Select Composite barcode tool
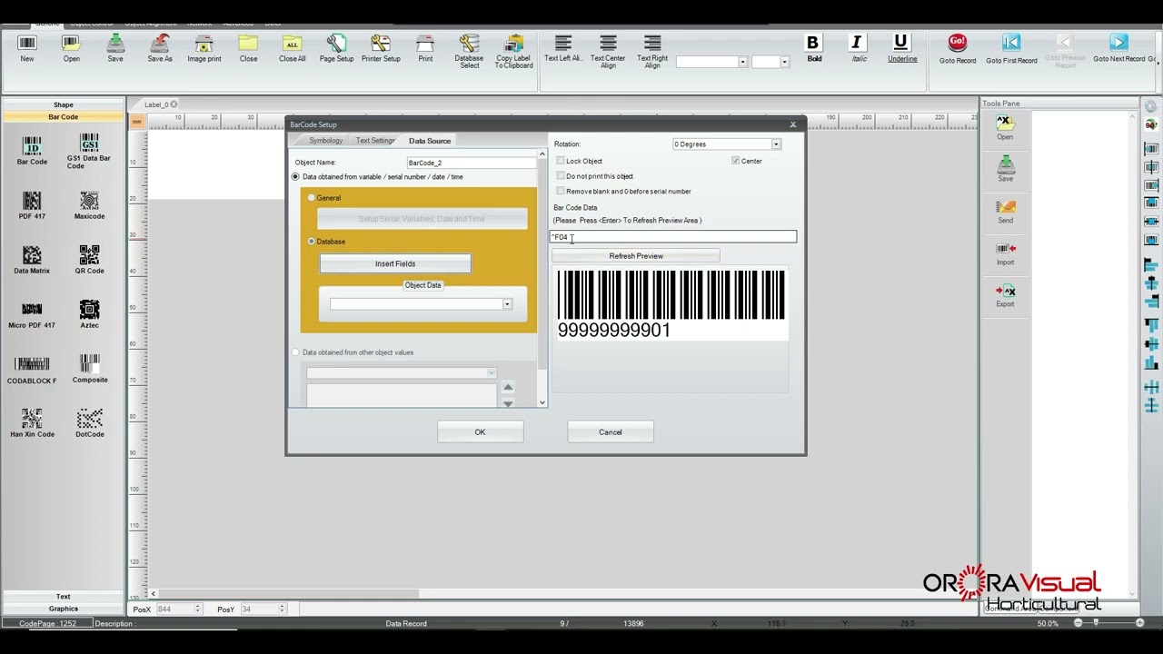Screen dimensions: 1163x654 89,369
